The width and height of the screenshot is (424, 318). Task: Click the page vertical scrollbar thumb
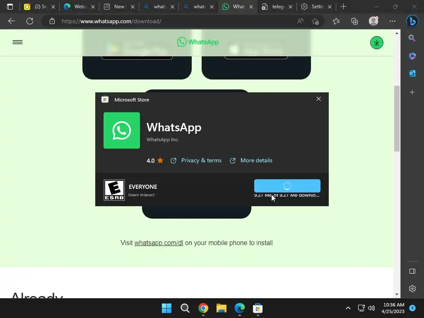[397, 118]
